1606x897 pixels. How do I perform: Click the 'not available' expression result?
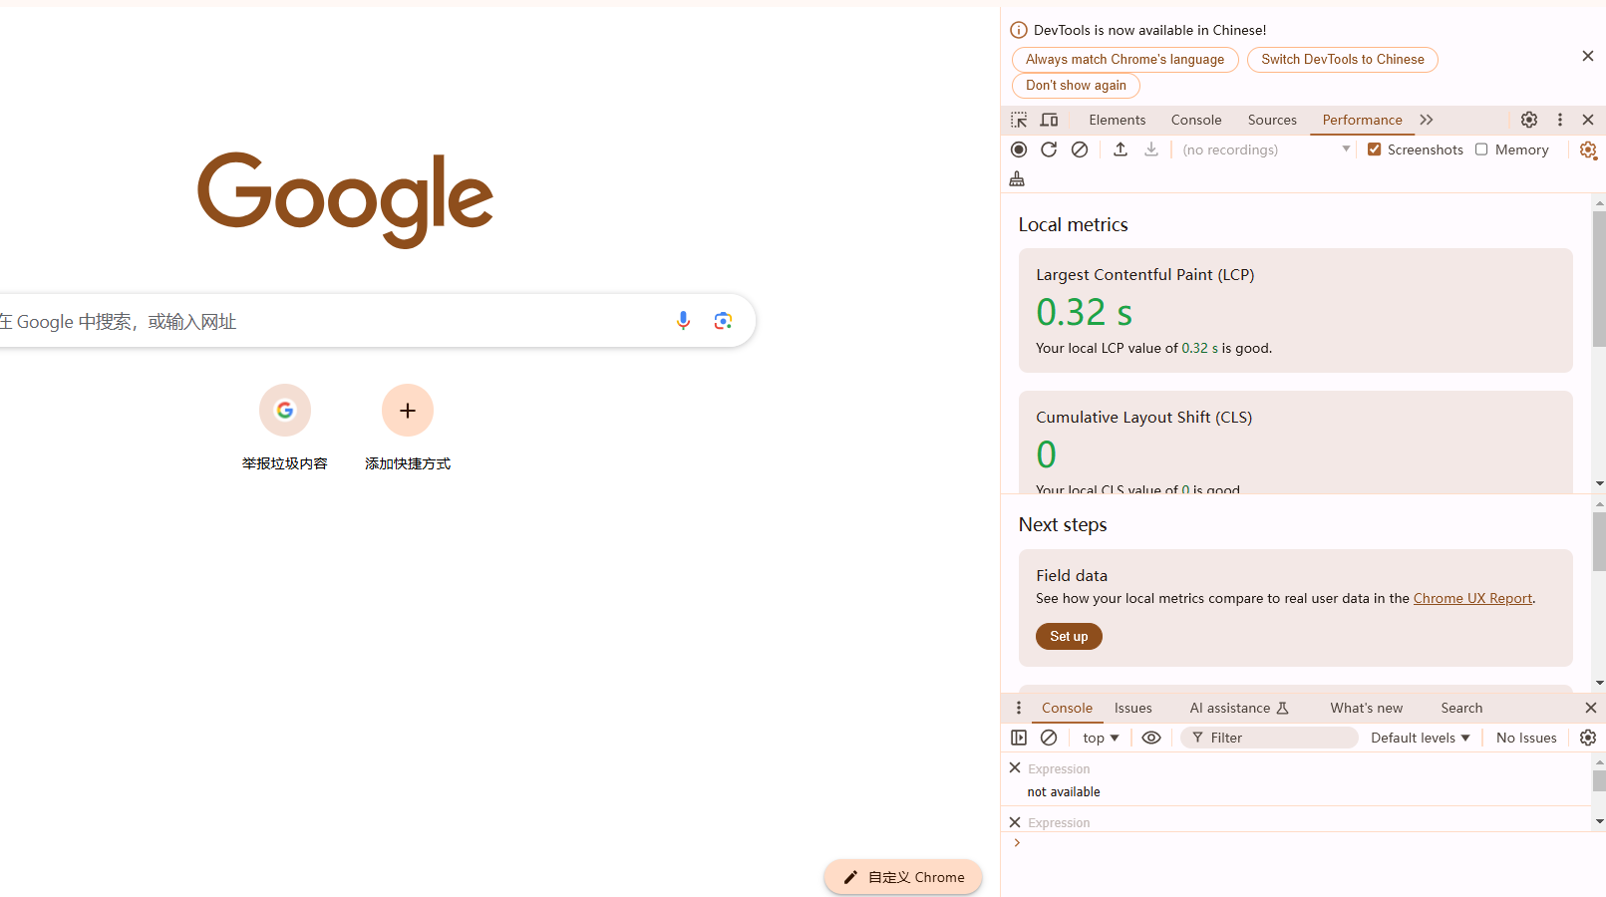(1064, 791)
